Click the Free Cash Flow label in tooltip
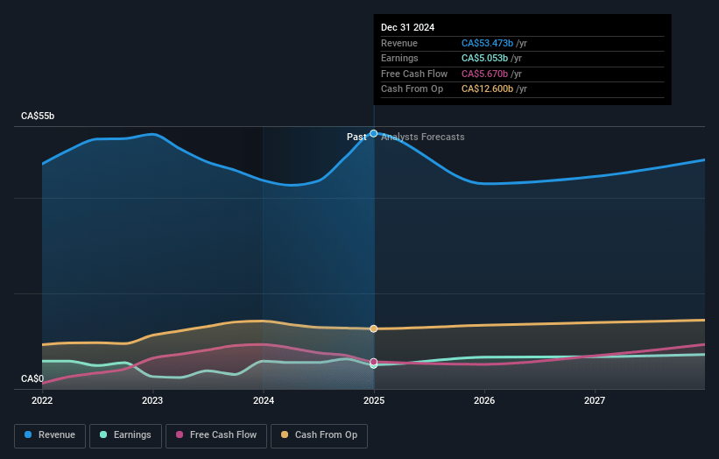Viewport: 719px width, 459px height. [414, 74]
